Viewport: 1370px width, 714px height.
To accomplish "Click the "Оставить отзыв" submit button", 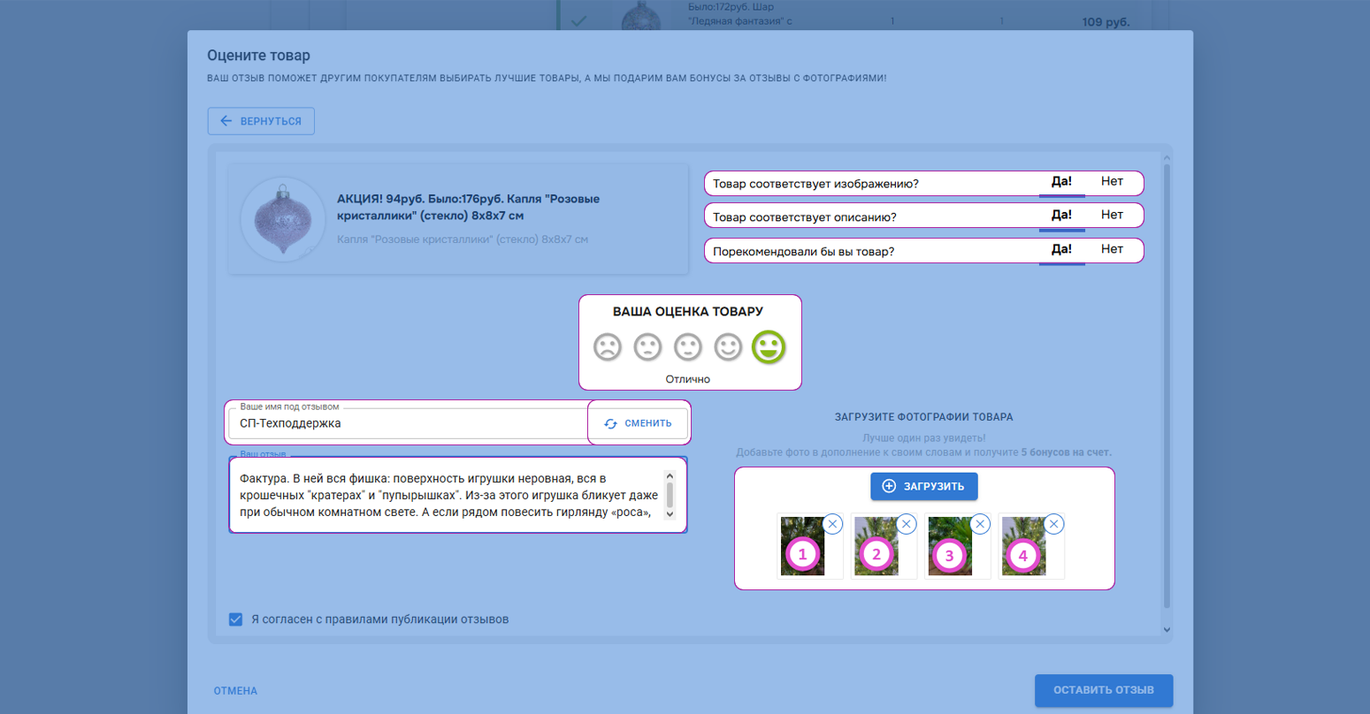I will [1103, 690].
